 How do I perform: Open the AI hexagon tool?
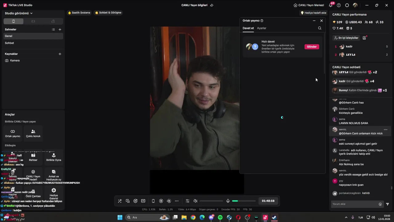(135, 201)
